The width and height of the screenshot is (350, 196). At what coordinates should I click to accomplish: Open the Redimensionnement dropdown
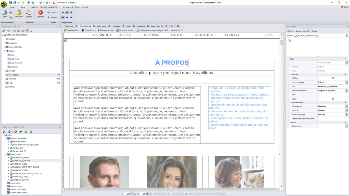coord(346,91)
